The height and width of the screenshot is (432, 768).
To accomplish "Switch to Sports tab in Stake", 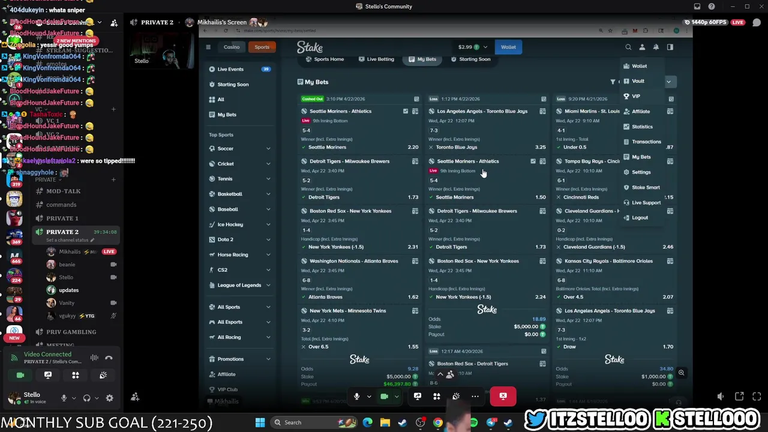I will pos(262,47).
